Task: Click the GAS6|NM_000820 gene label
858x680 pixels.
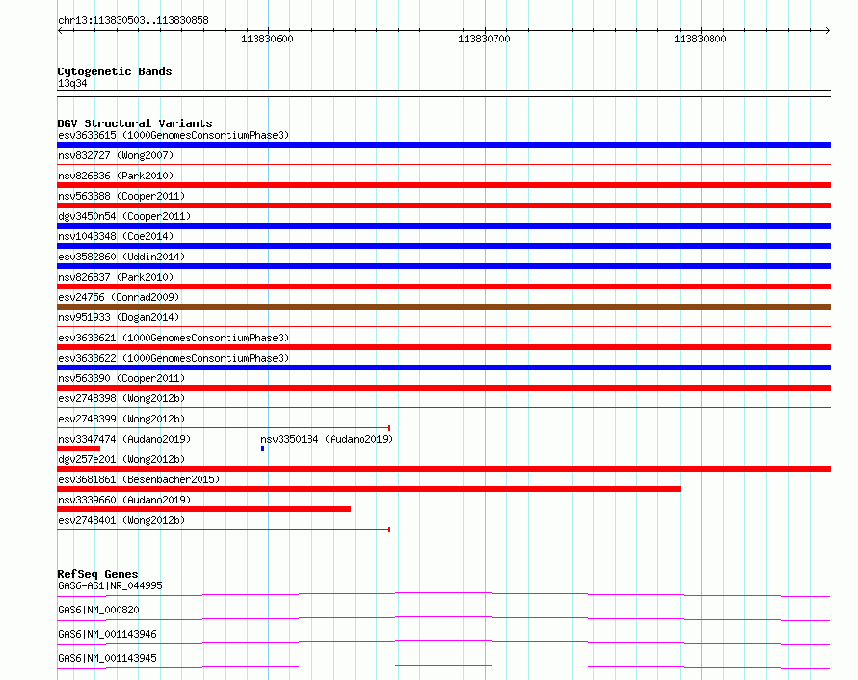Action: (x=98, y=610)
